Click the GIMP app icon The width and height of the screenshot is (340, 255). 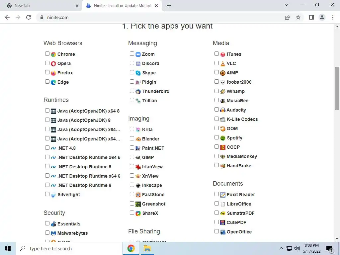pos(138,158)
